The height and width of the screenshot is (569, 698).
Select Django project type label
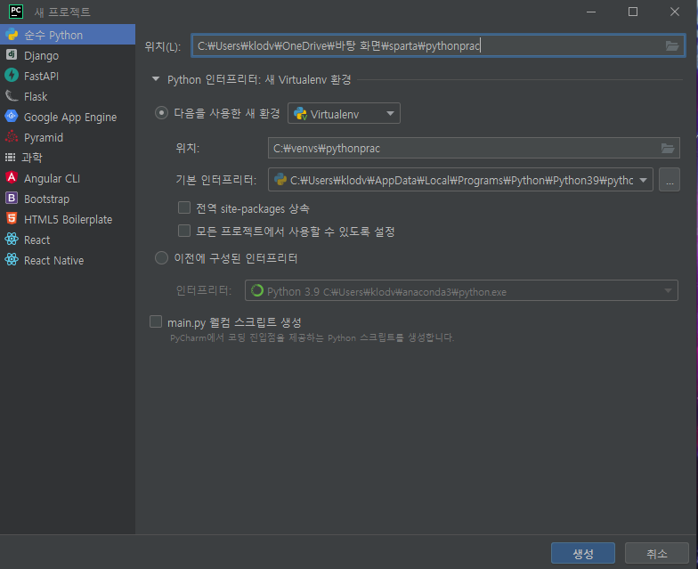point(41,55)
